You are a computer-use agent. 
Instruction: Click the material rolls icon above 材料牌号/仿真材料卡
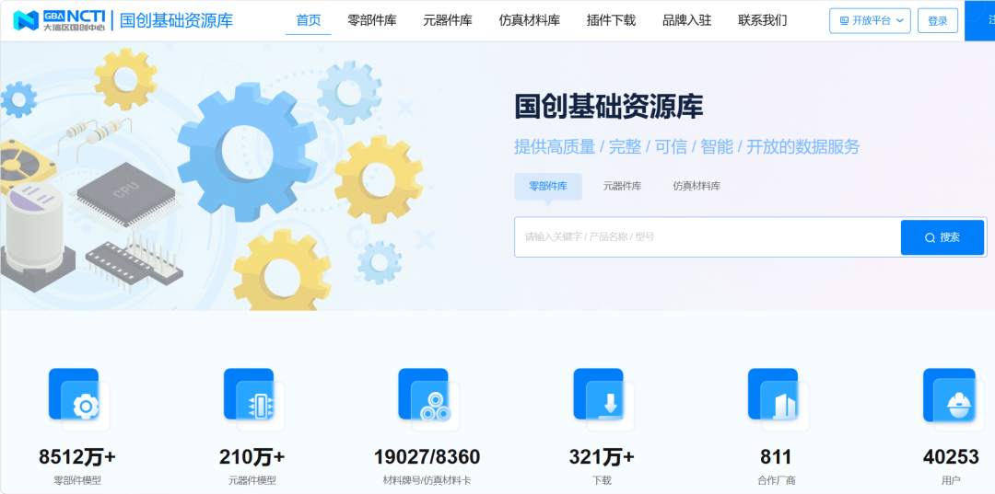(x=429, y=399)
